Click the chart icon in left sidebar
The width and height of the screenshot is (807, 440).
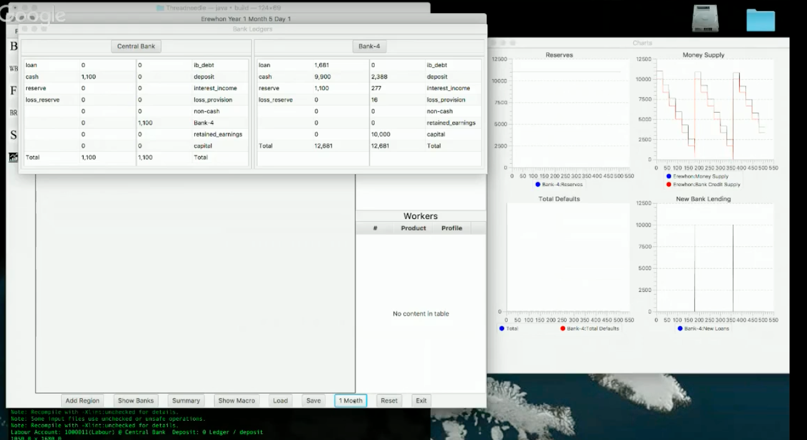[13, 157]
